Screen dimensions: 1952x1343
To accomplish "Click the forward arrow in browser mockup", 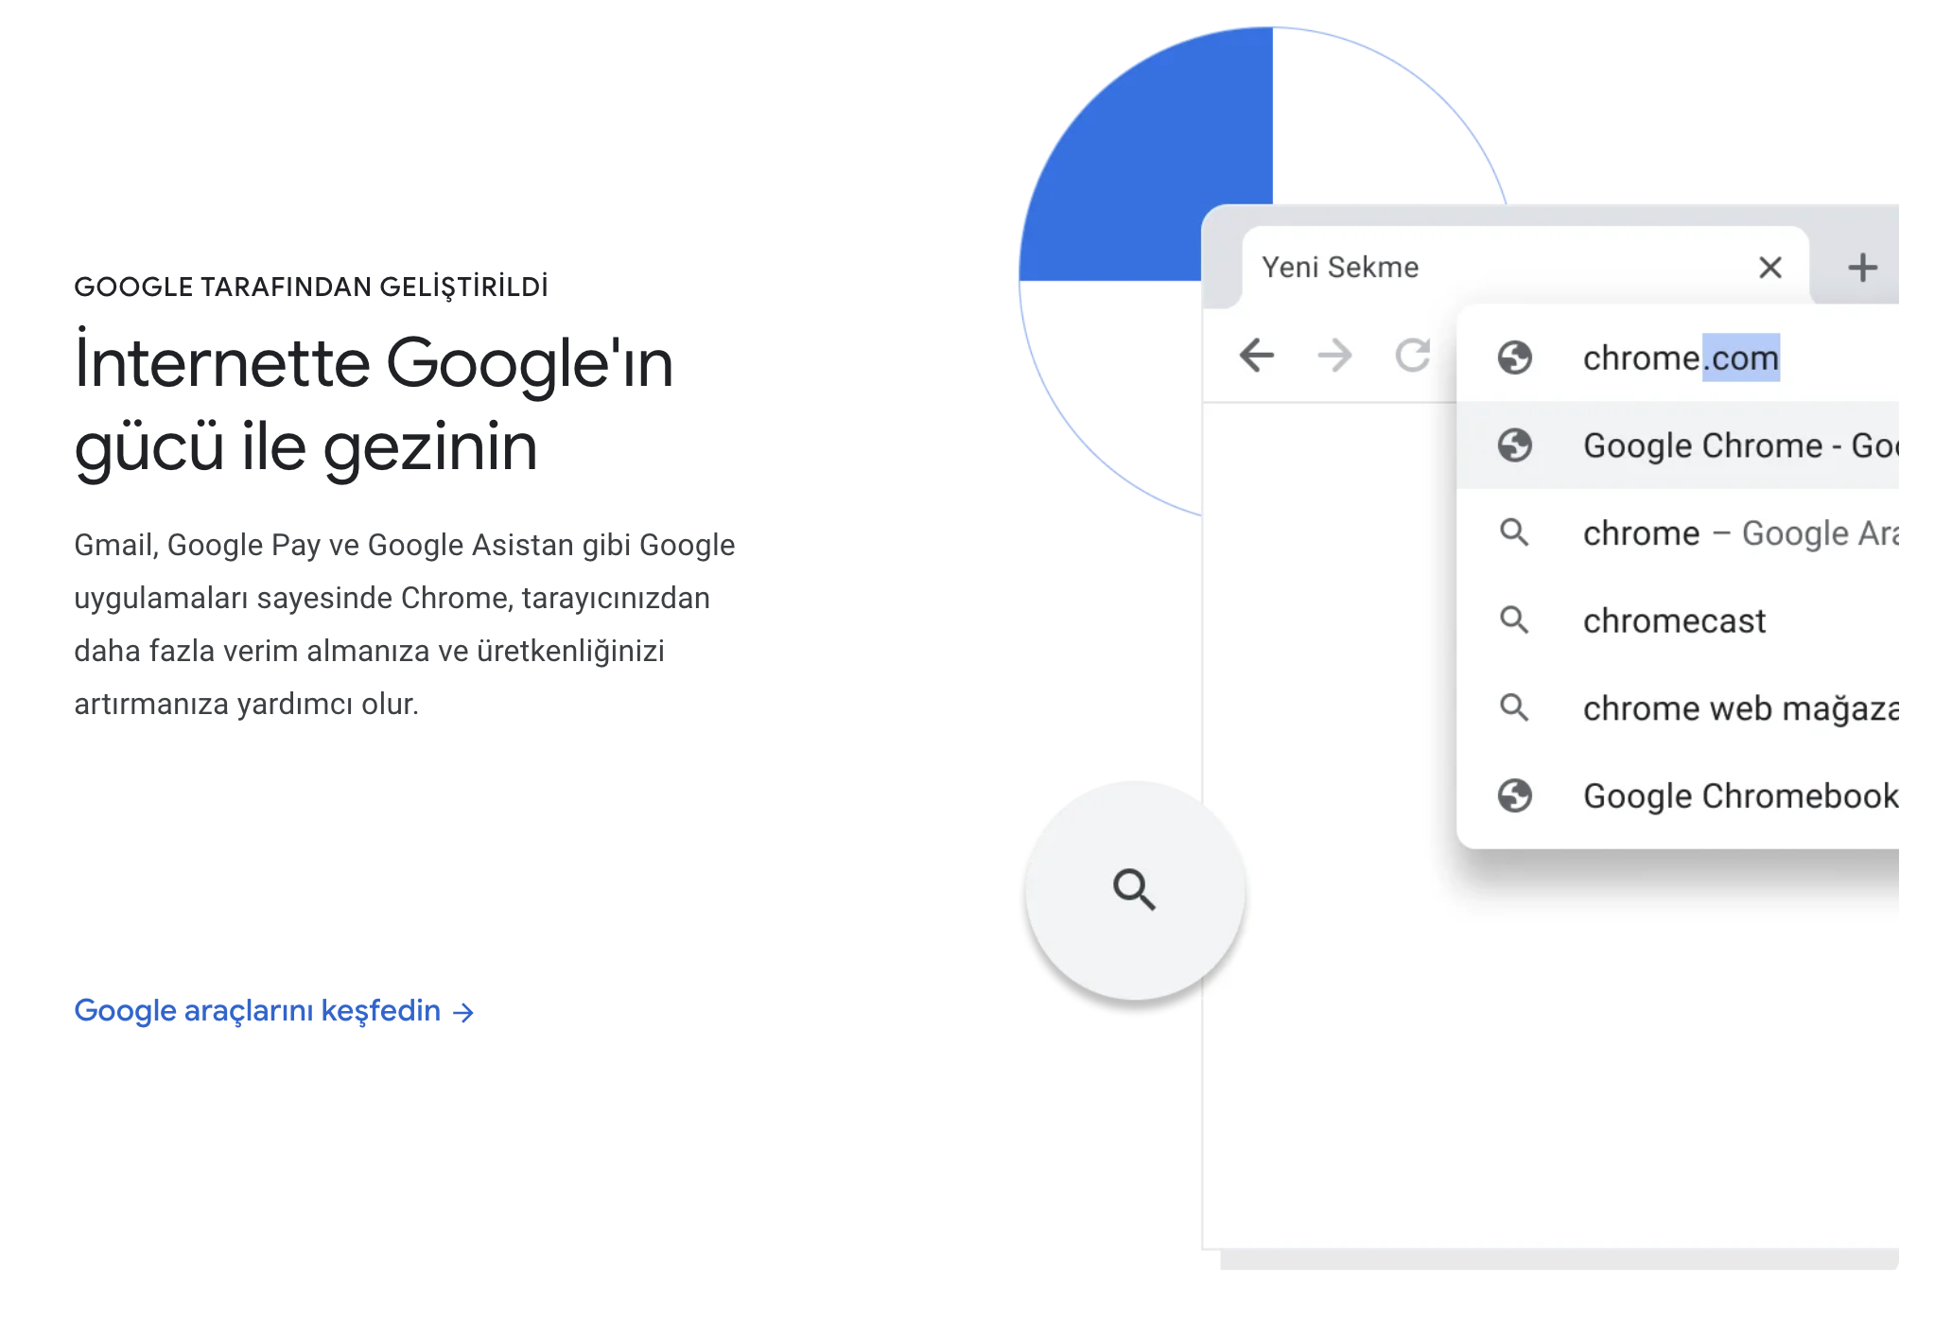I will pos(1334,356).
